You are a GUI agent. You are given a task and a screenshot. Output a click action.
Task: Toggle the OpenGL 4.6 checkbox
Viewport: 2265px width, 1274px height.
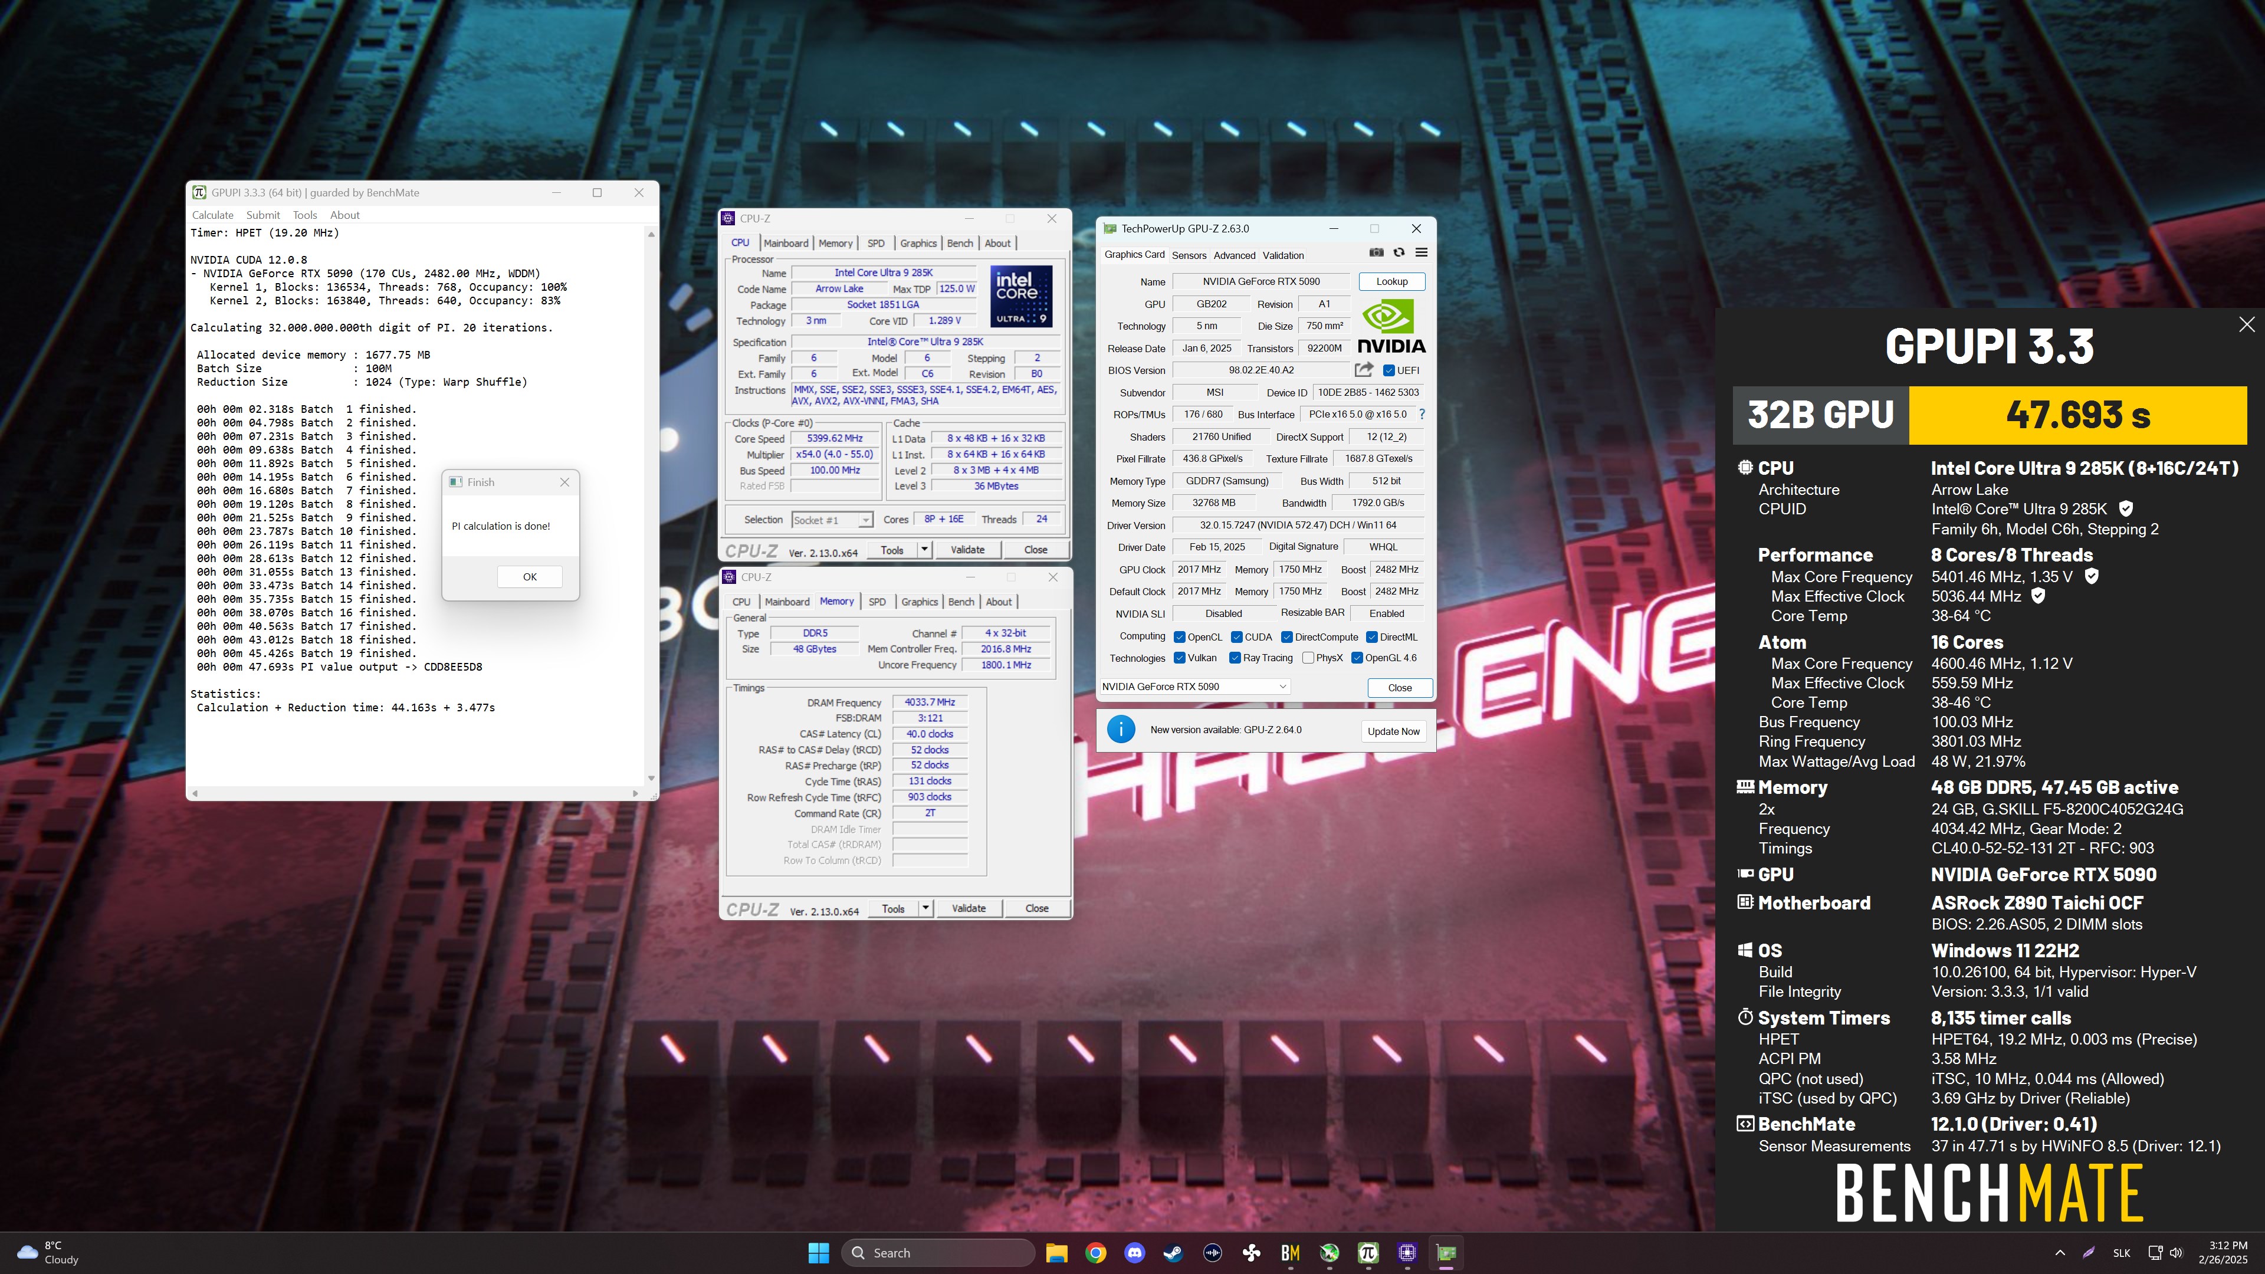(x=1357, y=658)
